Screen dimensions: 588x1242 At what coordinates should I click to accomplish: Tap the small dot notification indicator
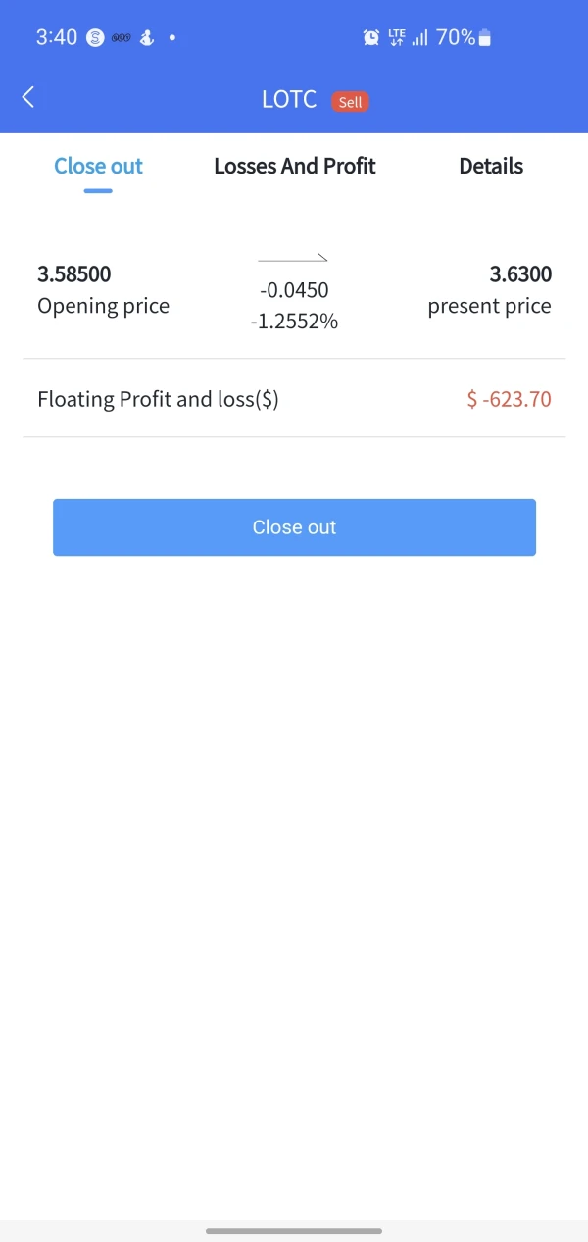pos(172,38)
